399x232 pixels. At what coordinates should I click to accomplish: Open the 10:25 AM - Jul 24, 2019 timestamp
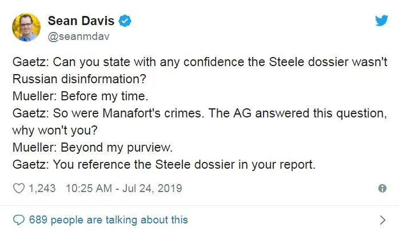coord(124,188)
